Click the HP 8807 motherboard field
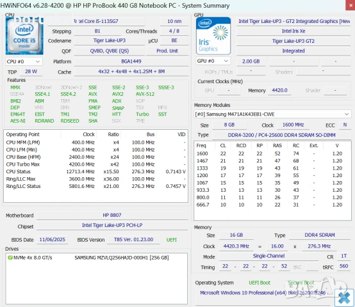Viewport: 355px width, 307px height. coord(112,215)
